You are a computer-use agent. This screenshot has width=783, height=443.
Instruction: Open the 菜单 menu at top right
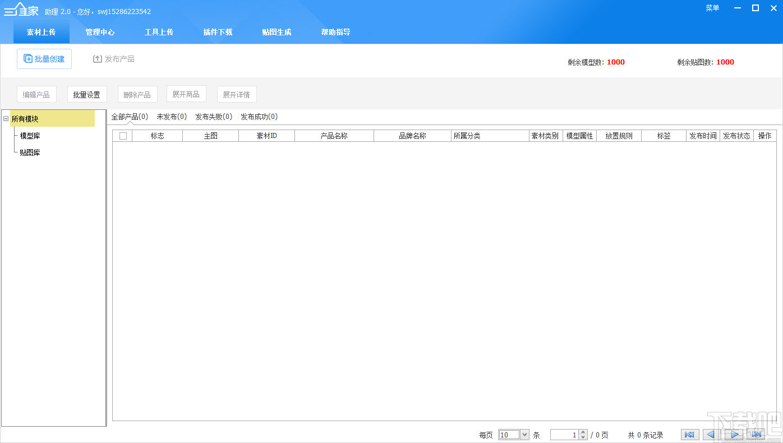point(712,8)
